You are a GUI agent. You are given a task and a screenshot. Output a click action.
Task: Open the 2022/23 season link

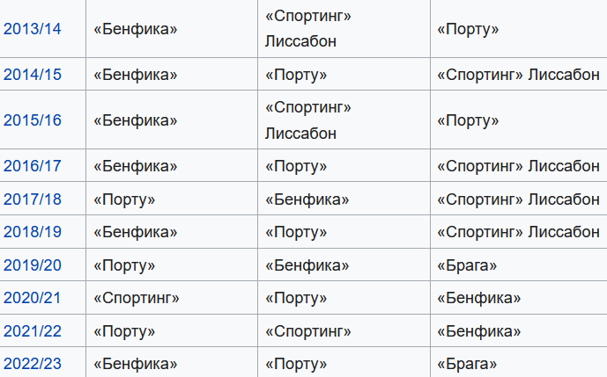click(32, 364)
